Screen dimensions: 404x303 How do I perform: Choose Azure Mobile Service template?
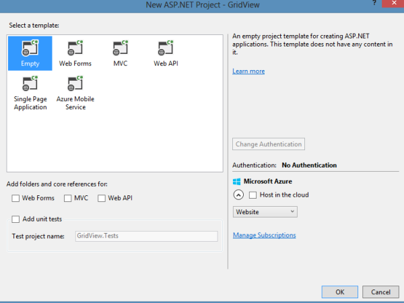[x=75, y=93]
